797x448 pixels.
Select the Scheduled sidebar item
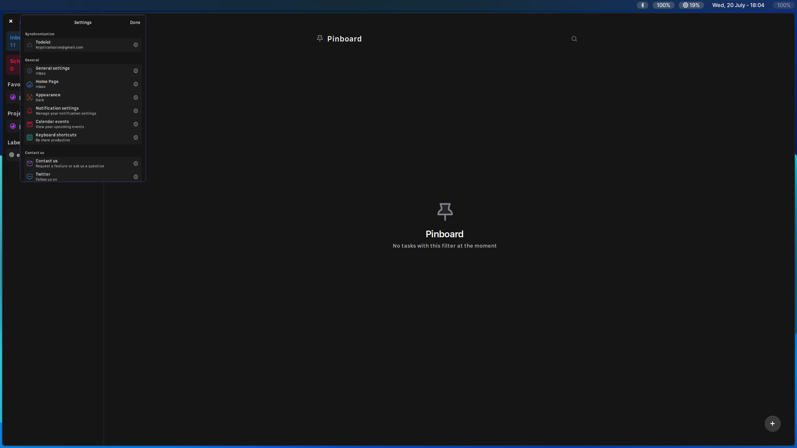point(15,64)
